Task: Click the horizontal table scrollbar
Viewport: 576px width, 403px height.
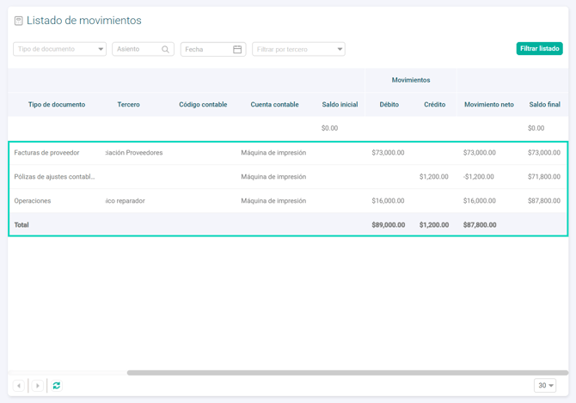Action: tap(344, 373)
